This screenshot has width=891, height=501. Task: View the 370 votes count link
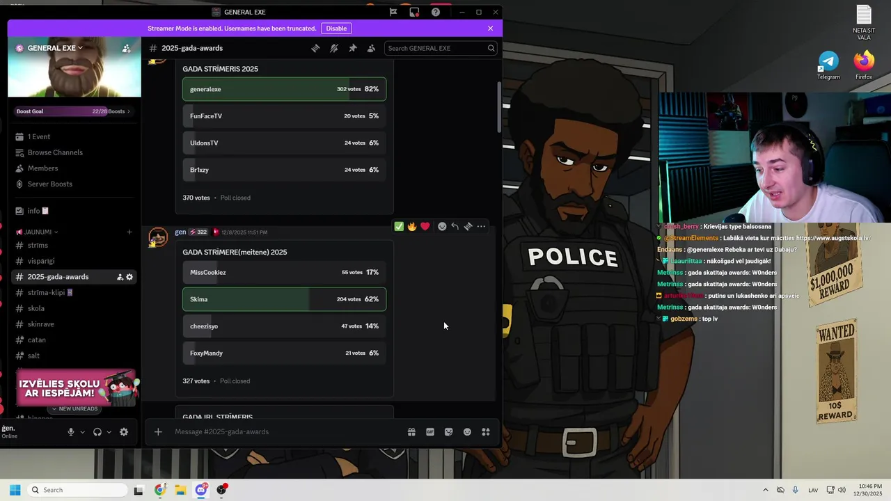tap(196, 198)
